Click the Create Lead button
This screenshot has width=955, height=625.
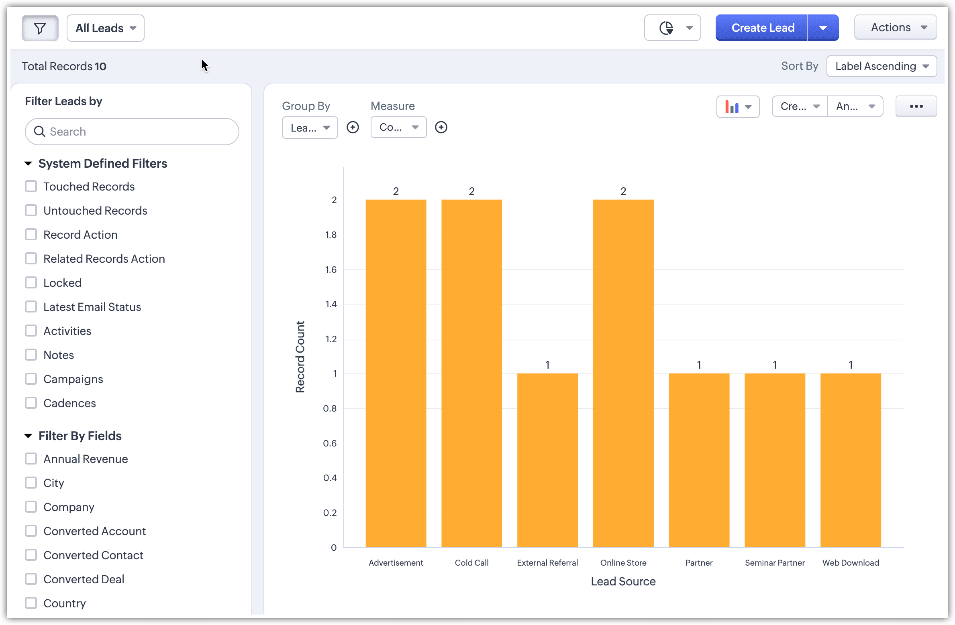coord(762,28)
